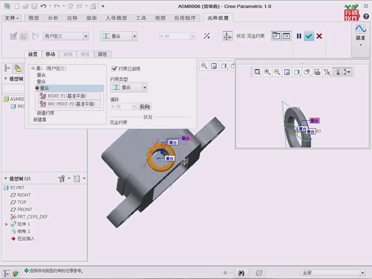Click the Save icon in quick access toolbar
The width and height of the screenshot is (372, 279).
[x=35, y=6]
